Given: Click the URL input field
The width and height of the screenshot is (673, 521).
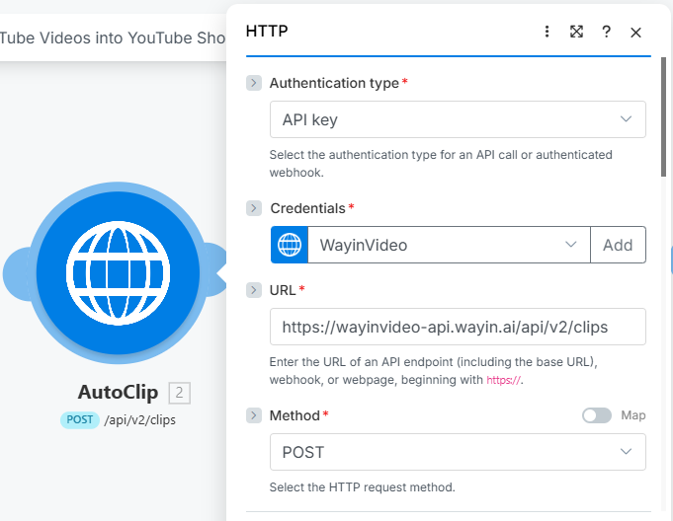Looking at the screenshot, I should (458, 327).
